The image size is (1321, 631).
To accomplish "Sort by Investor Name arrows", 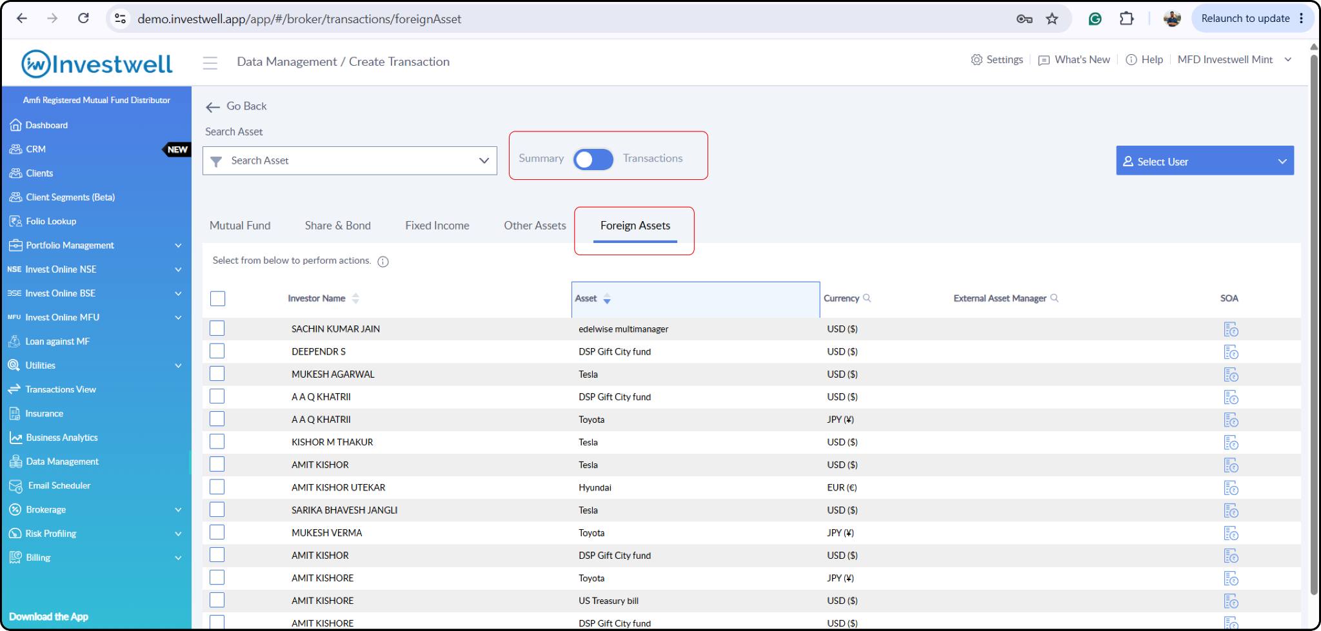I will point(355,298).
